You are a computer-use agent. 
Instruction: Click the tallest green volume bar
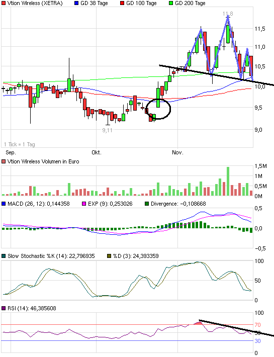228,181
